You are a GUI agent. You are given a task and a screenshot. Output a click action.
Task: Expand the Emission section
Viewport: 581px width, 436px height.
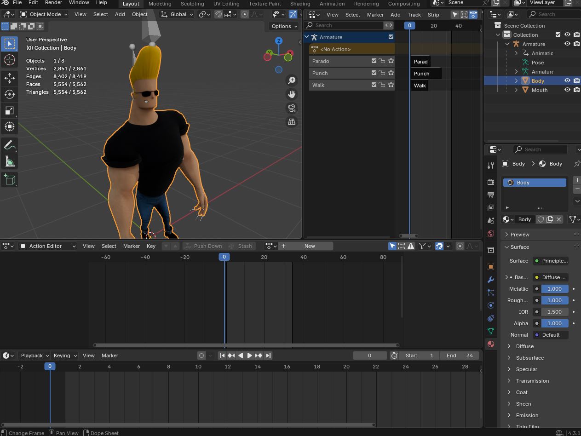tap(527, 415)
